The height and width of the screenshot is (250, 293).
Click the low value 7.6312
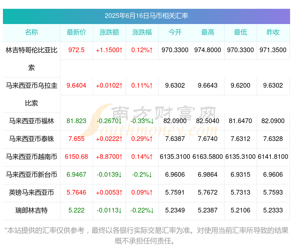click(241, 139)
